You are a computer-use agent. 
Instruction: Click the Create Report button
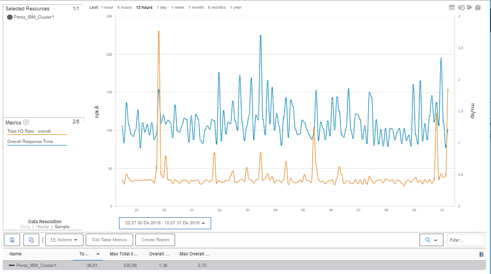point(155,240)
